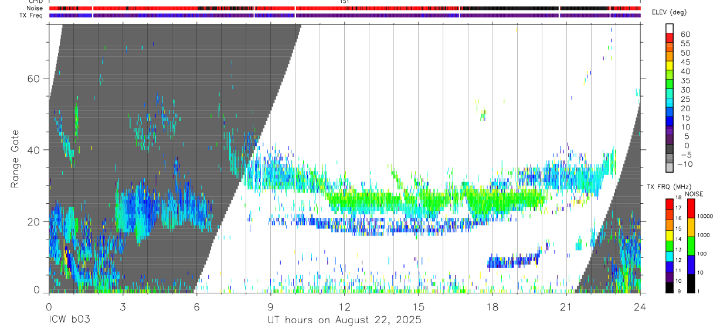Click the red Noise strip above the plot
Viewport: 720px width, 332px height.
[x=344, y=8]
